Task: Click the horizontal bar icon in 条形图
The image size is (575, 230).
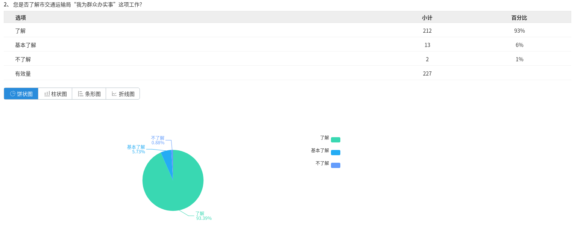Action: (80, 94)
